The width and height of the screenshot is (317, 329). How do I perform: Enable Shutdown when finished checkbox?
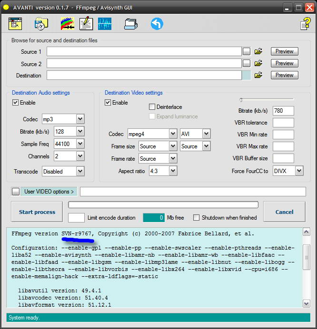click(196, 218)
